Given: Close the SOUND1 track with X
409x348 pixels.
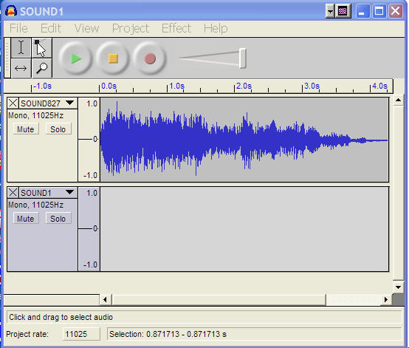Looking at the screenshot, I should [13, 193].
